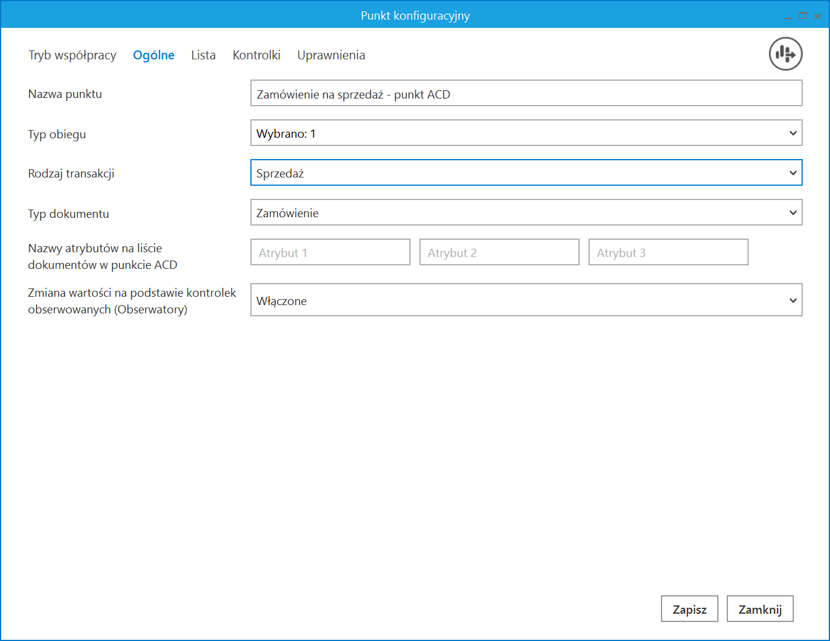Close the window with the X icon
This screenshot has height=641, width=830.
(x=818, y=16)
